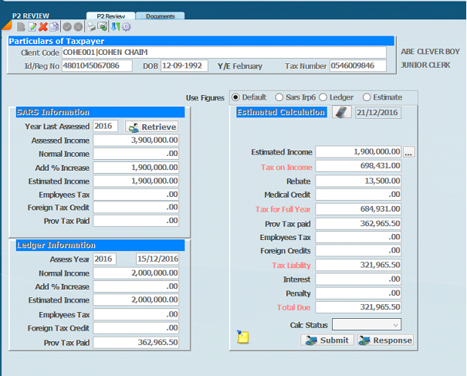The image size is (467, 376).
Task: Switch to the Documents tab
Action: (x=160, y=16)
